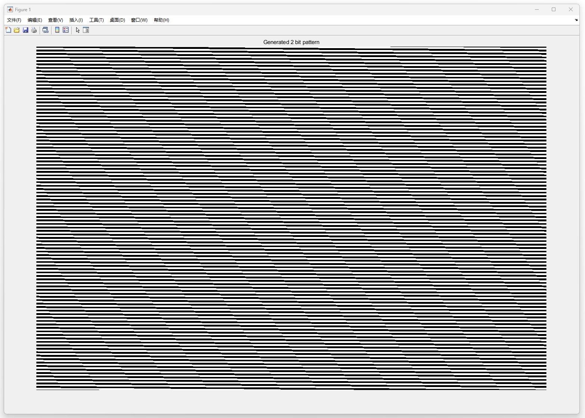Open the 工具(T) menu
Image resolution: width=585 pixels, height=418 pixels.
pos(96,20)
